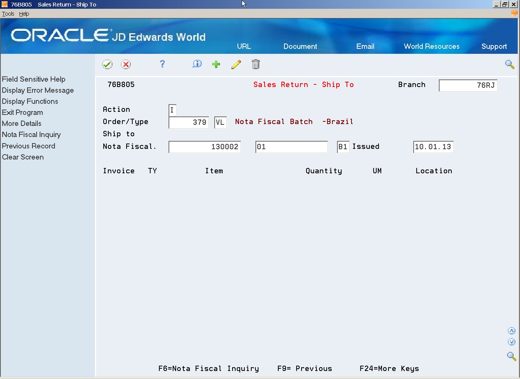Click F24=More Keys function key
This screenshot has height=379, width=520.
tap(389, 369)
